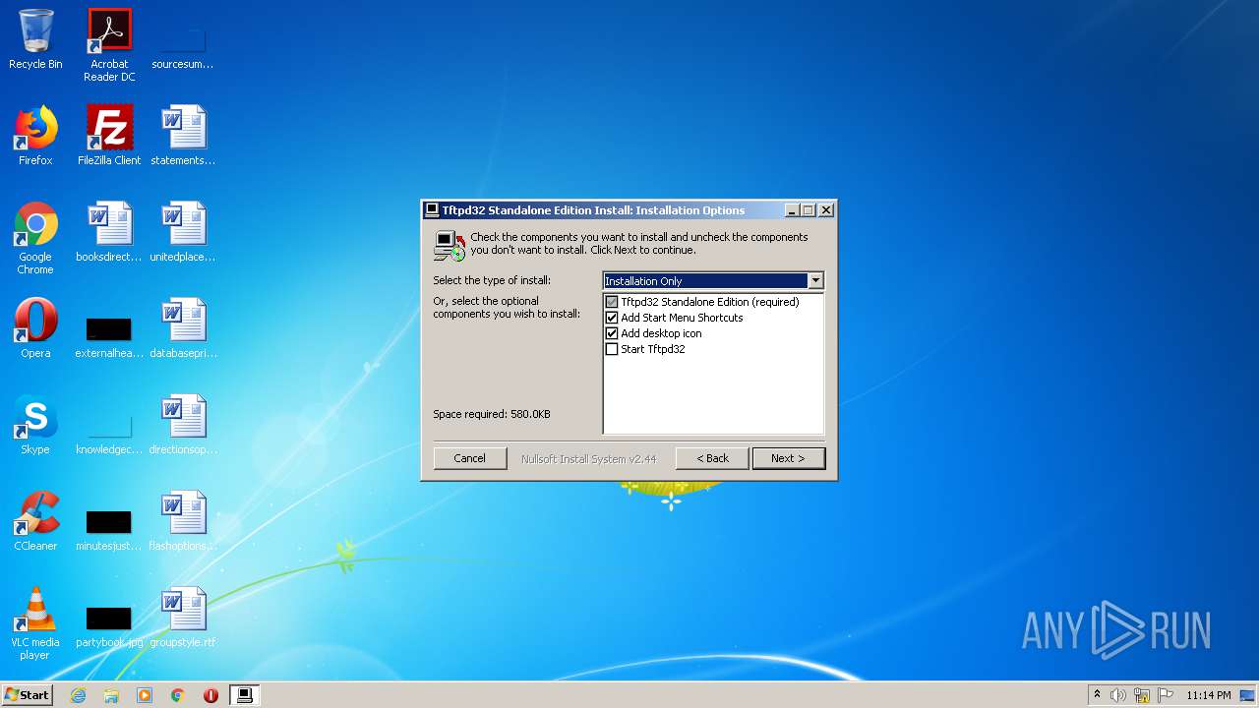Viewport: 1259px width, 708px height.
Task: Click the Tftpd32 installer taskbar button
Action: (x=245, y=695)
